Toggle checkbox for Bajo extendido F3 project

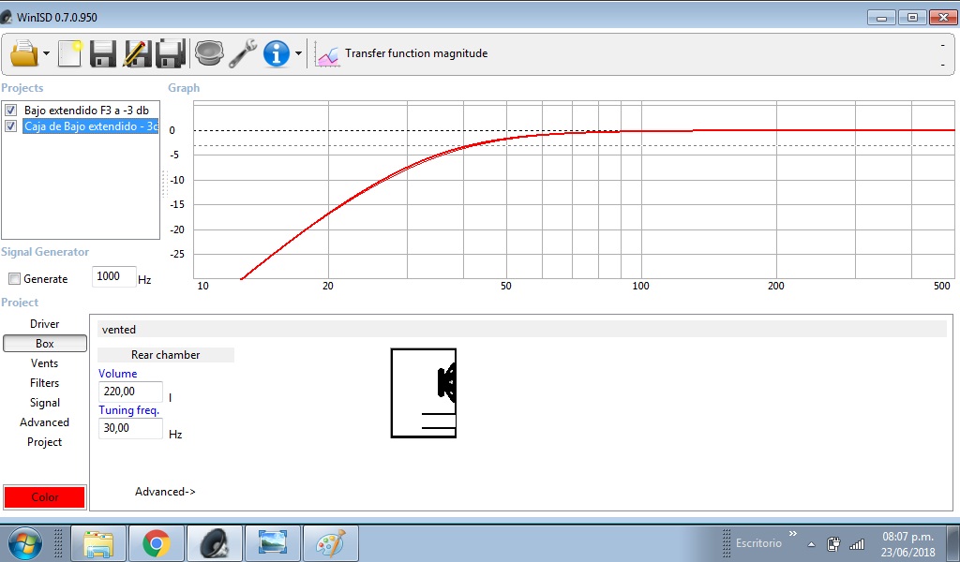click(x=10, y=111)
